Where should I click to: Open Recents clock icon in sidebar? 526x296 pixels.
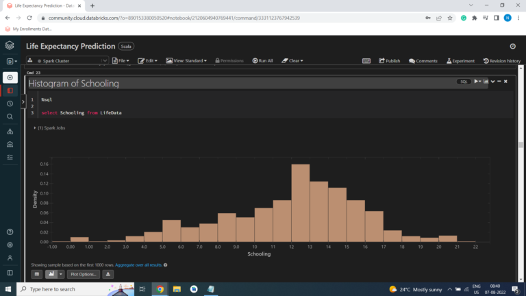click(10, 103)
